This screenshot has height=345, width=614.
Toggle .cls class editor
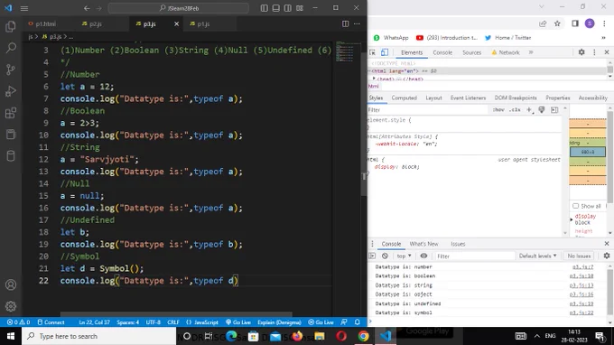tap(515, 110)
